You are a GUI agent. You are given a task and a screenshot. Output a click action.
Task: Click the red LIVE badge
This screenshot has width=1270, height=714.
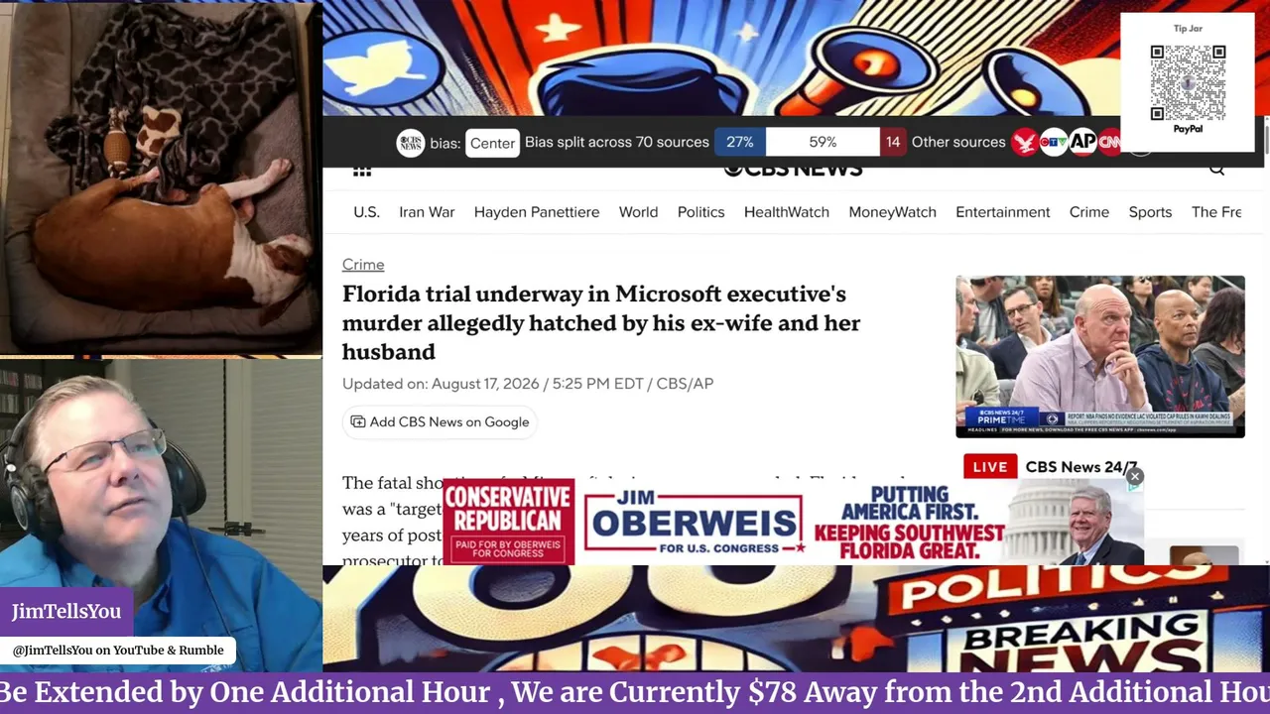pos(990,466)
